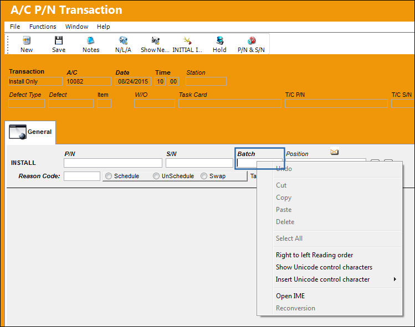Viewport: 415px width, 327px height.
Task: Click the Task Card field
Action: point(230,103)
